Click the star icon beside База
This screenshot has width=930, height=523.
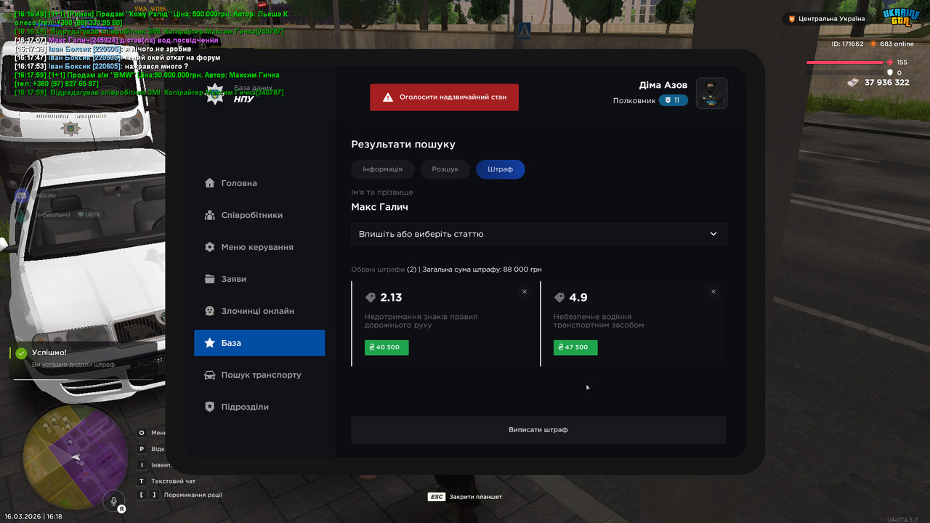(x=210, y=343)
